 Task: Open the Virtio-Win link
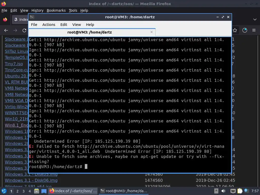(17, 107)
